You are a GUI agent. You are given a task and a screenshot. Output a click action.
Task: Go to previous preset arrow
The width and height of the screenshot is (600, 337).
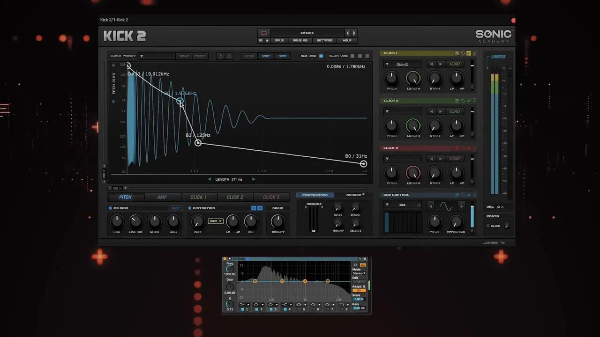coord(347,33)
